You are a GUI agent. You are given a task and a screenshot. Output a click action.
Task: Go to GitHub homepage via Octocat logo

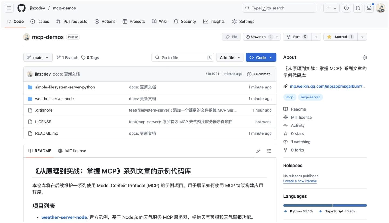21,8
